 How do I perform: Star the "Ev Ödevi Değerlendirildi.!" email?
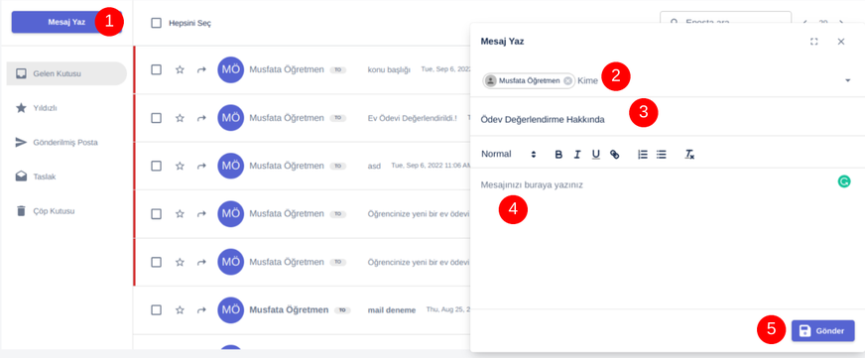180,118
